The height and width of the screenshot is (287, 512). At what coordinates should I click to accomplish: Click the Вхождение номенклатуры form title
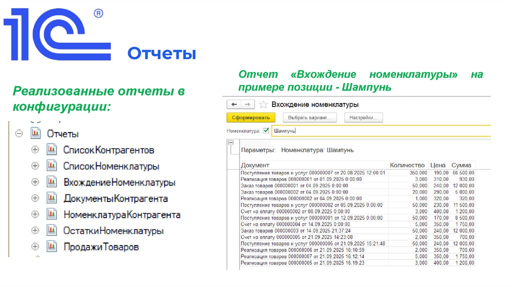(x=315, y=104)
